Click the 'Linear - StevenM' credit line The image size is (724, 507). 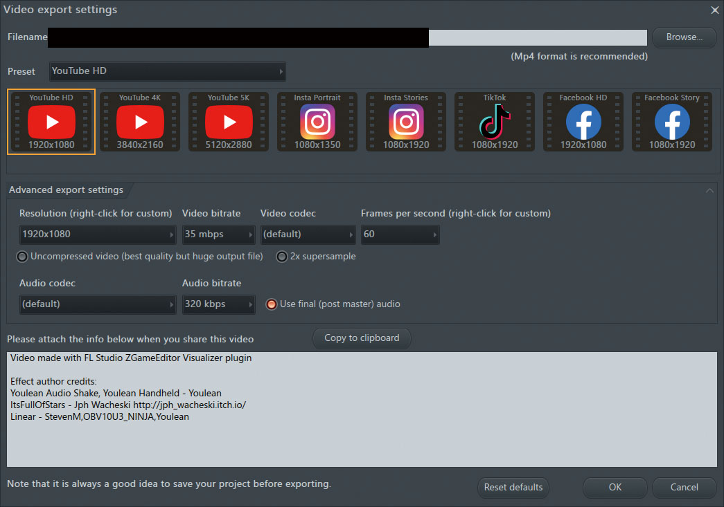click(x=100, y=416)
